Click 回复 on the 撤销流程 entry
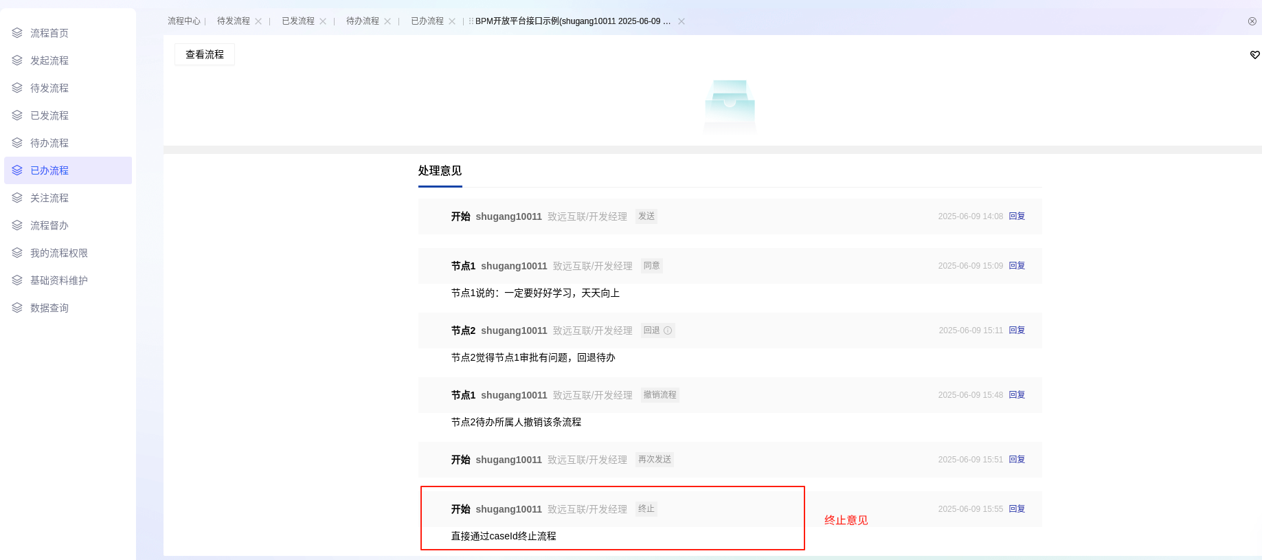Viewport: 1262px width, 560px height. point(1017,395)
